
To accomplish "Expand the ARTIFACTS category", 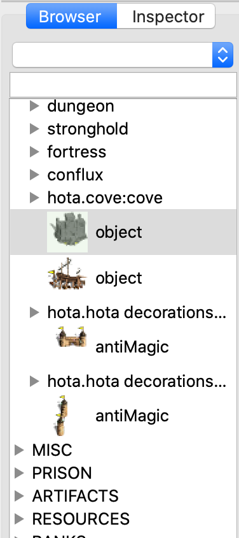I will (x=19, y=496).
